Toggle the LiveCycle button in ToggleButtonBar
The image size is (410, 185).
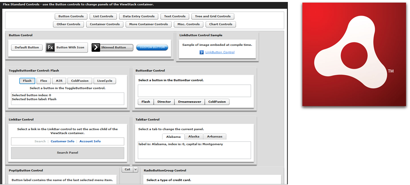(x=105, y=81)
